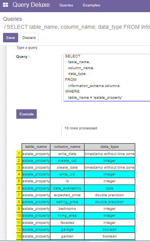Select the create_uid cell in row 2
150x242 pixels.
coord(67,161)
